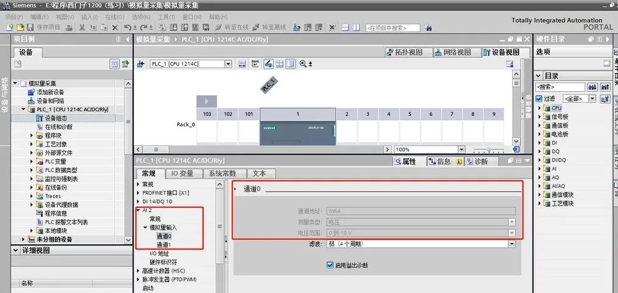
Task: Click the delete X icon in toolbar
Action: coord(115,27)
